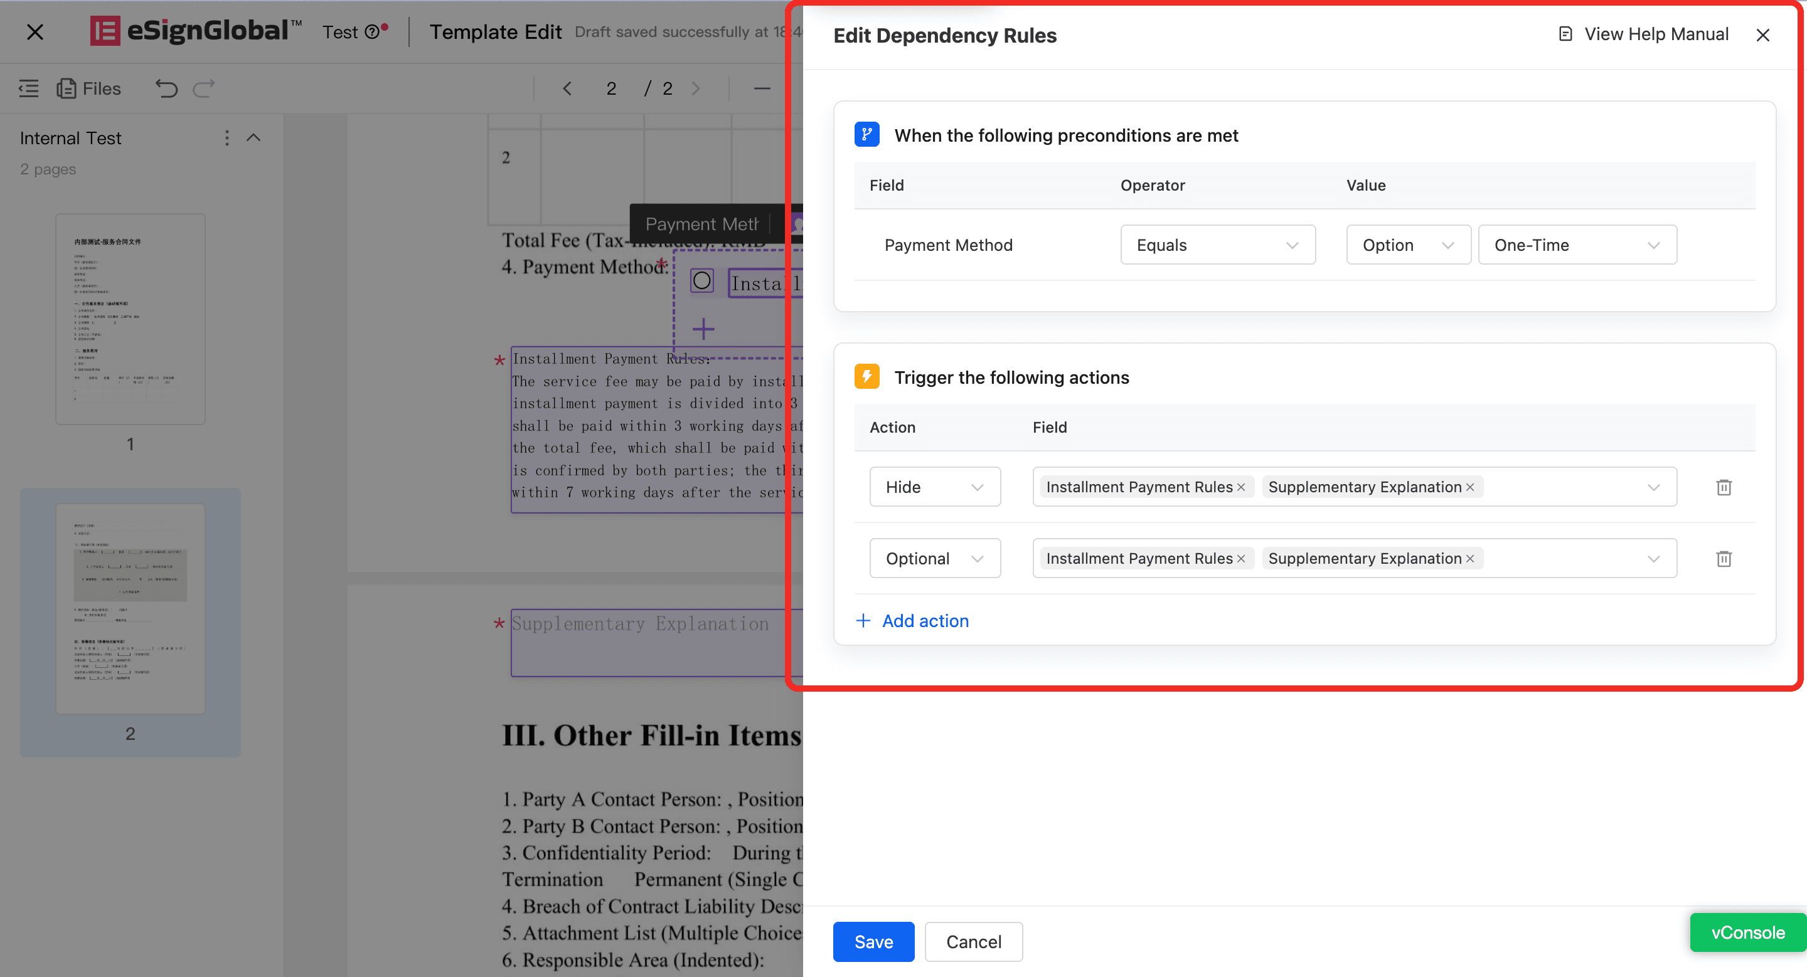Close the Edit Dependency Rules panel
This screenshot has width=1807, height=977.
1763,35
